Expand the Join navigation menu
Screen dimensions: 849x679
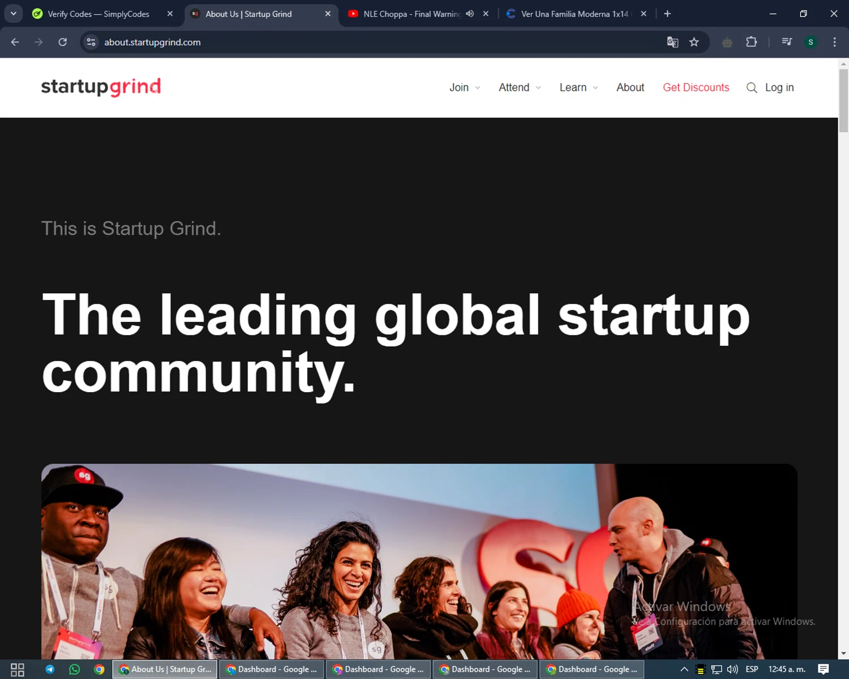pos(465,88)
